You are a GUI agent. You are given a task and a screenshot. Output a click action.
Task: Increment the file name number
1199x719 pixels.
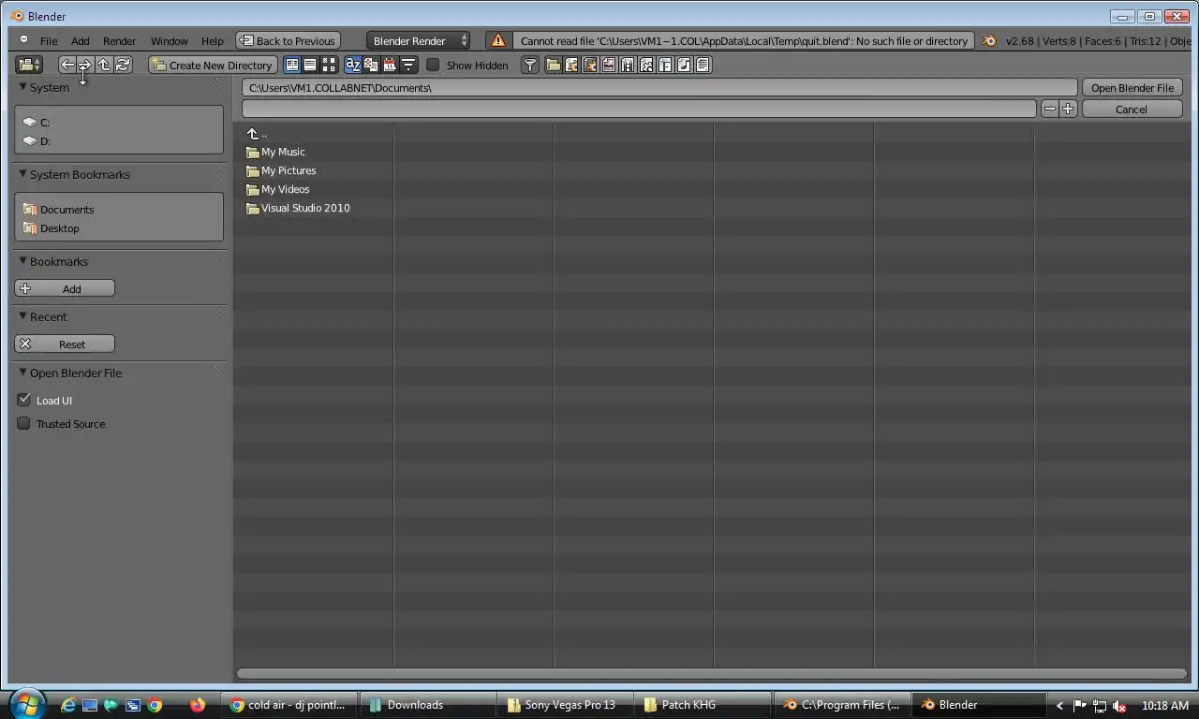pyautogui.click(x=1068, y=109)
